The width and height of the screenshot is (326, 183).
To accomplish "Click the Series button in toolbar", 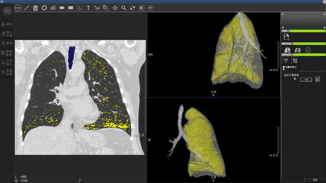I will click(18, 8).
